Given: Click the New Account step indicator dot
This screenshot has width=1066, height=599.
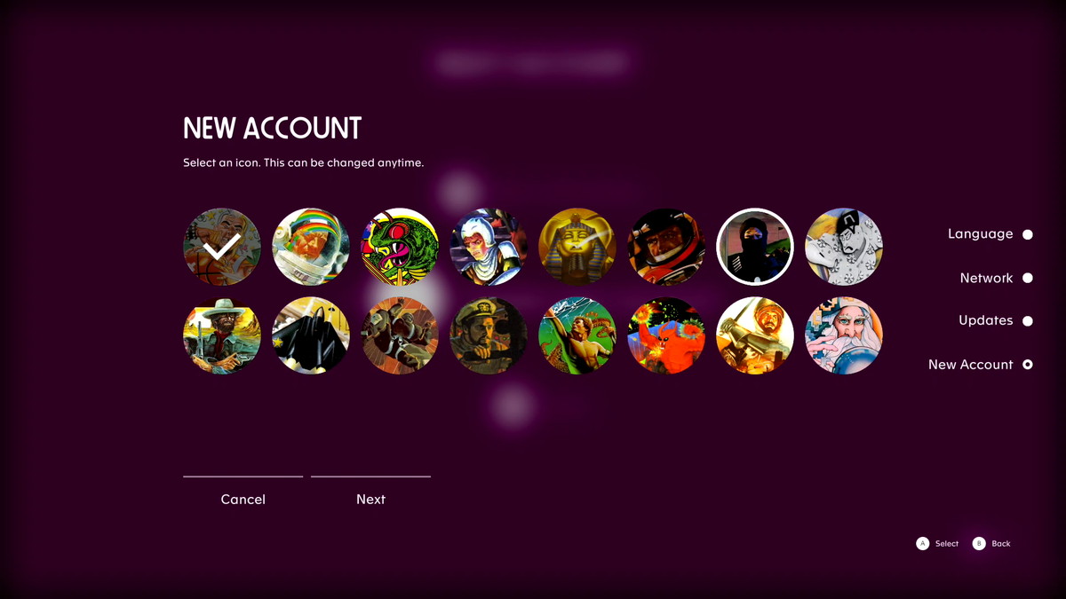Looking at the screenshot, I should point(1028,364).
